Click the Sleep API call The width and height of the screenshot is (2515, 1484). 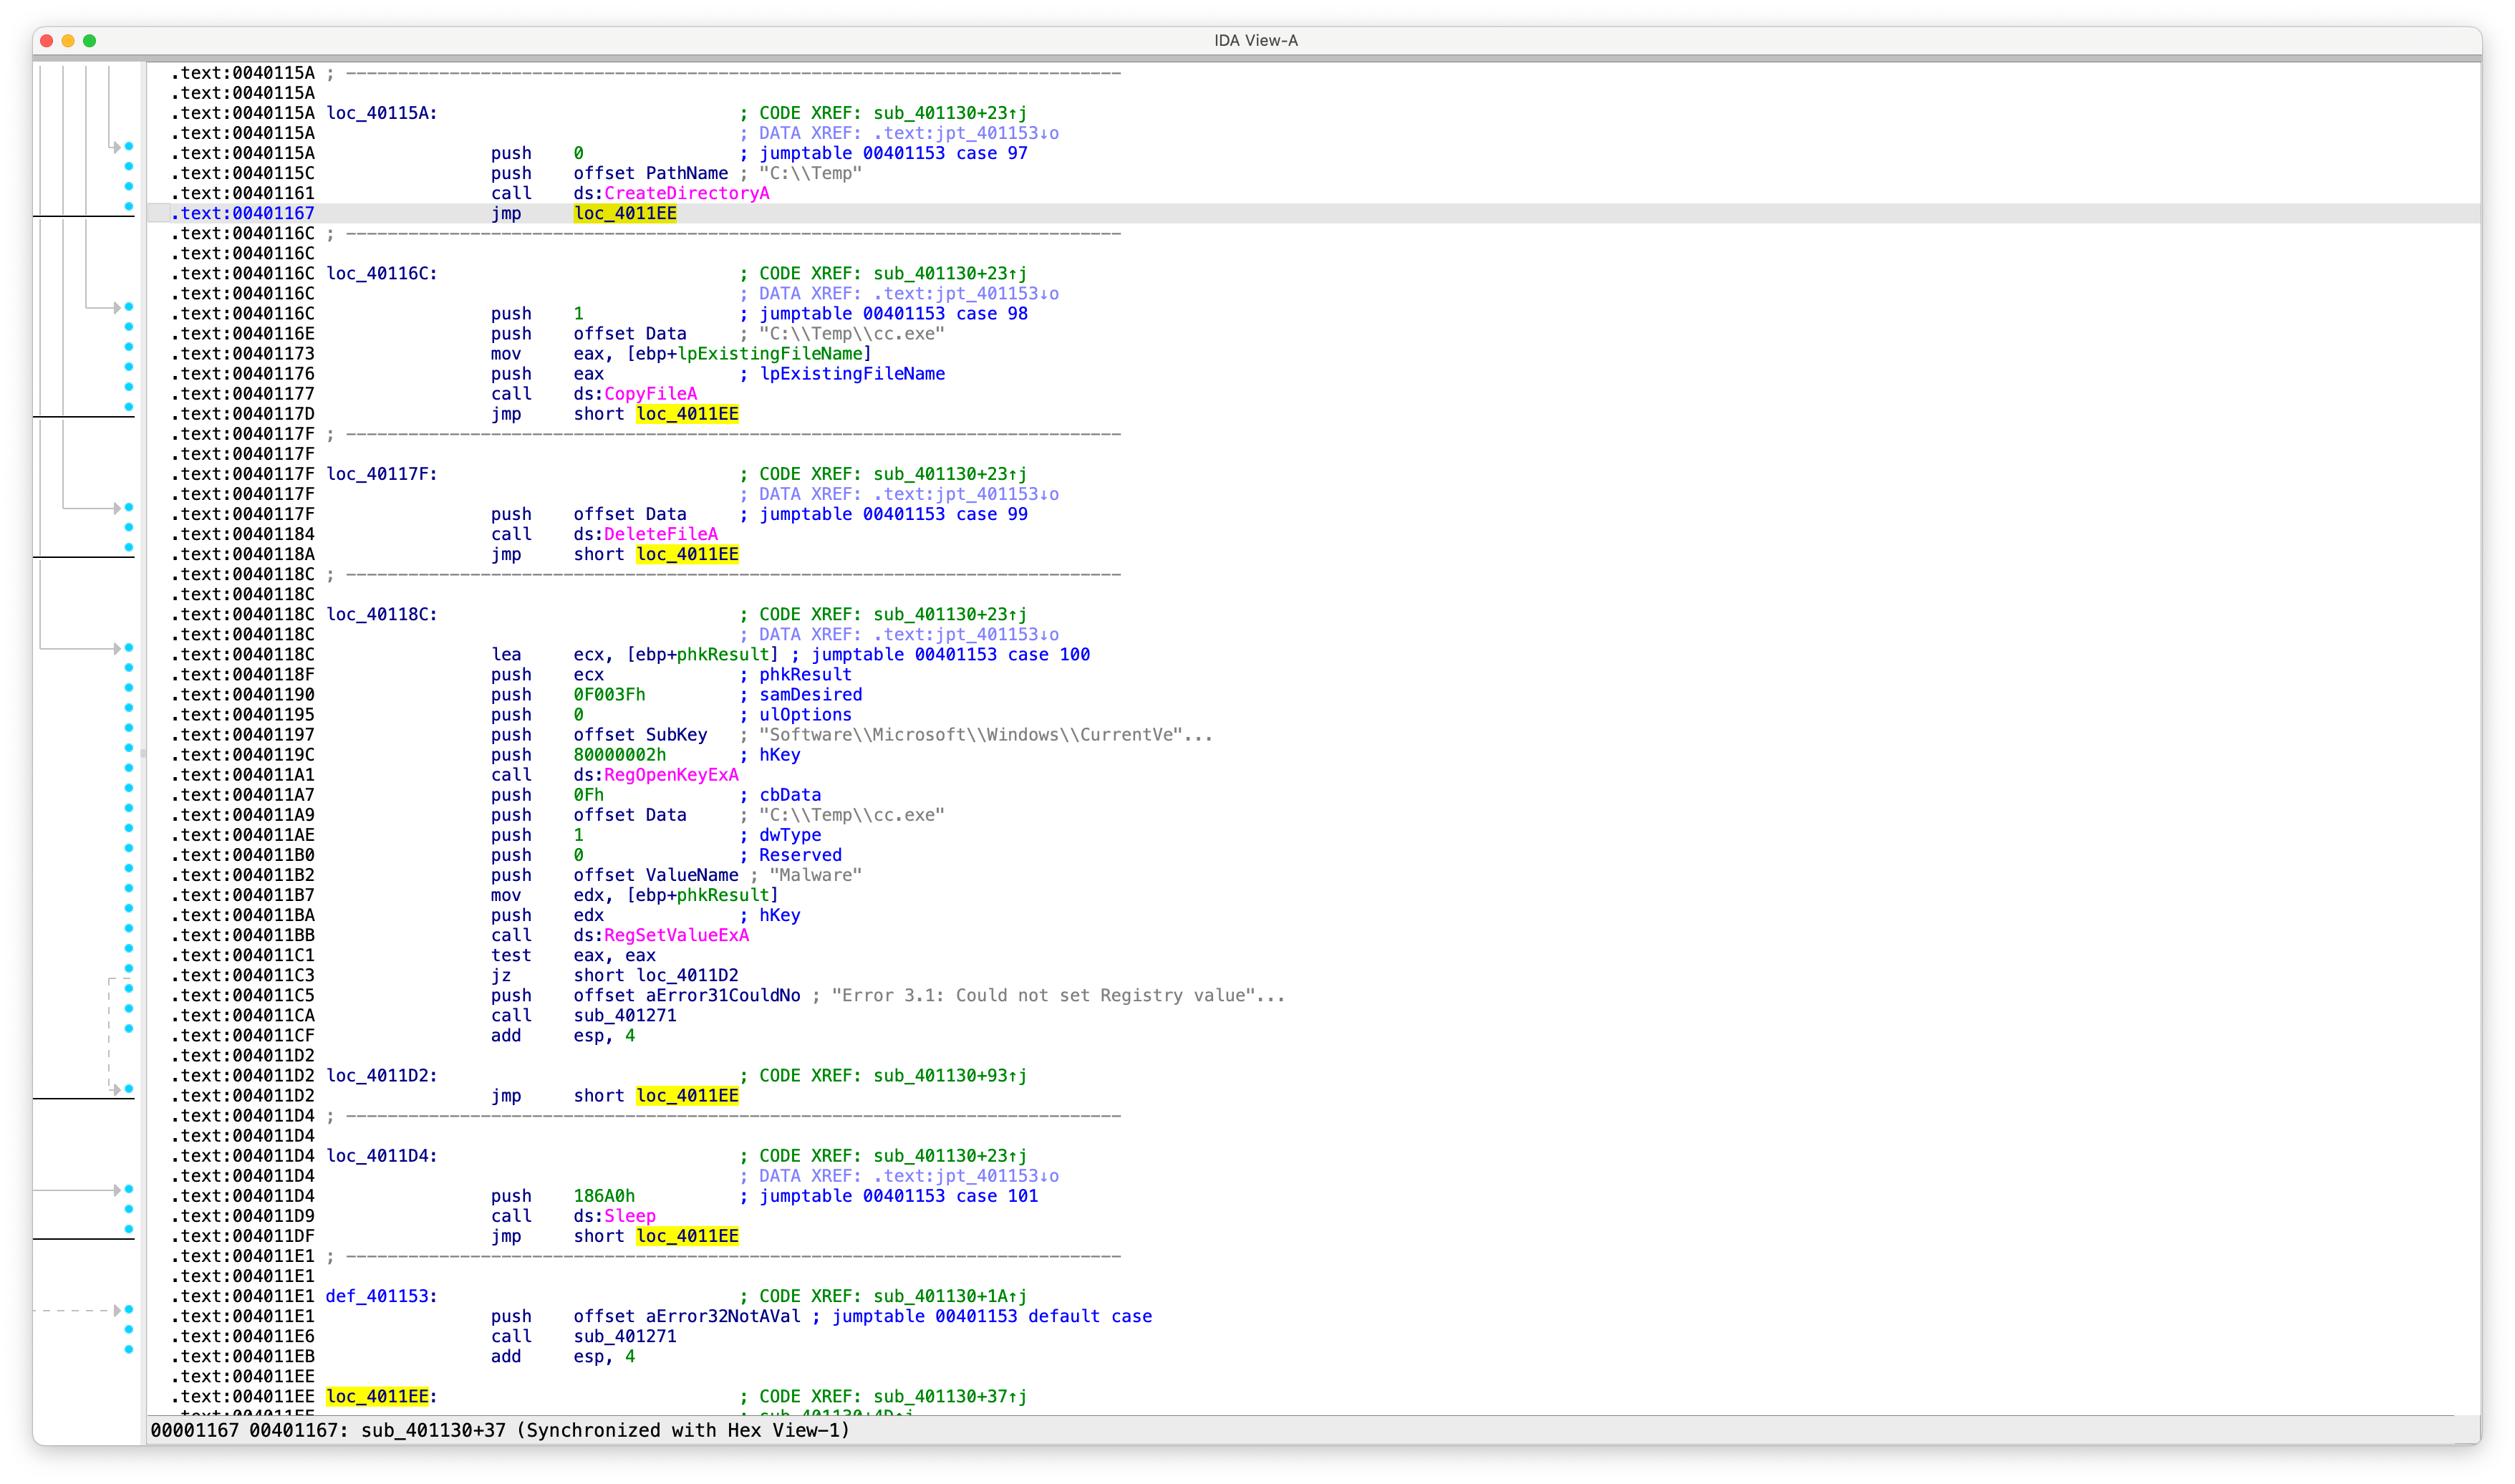pyautogui.click(x=629, y=1216)
